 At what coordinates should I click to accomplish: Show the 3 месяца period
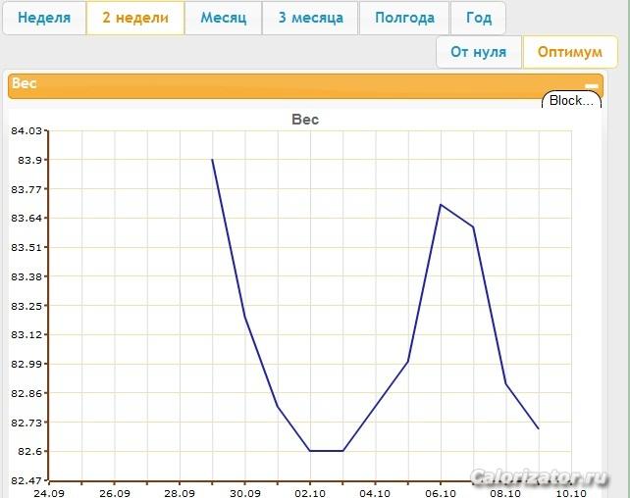(x=310, y=19)
